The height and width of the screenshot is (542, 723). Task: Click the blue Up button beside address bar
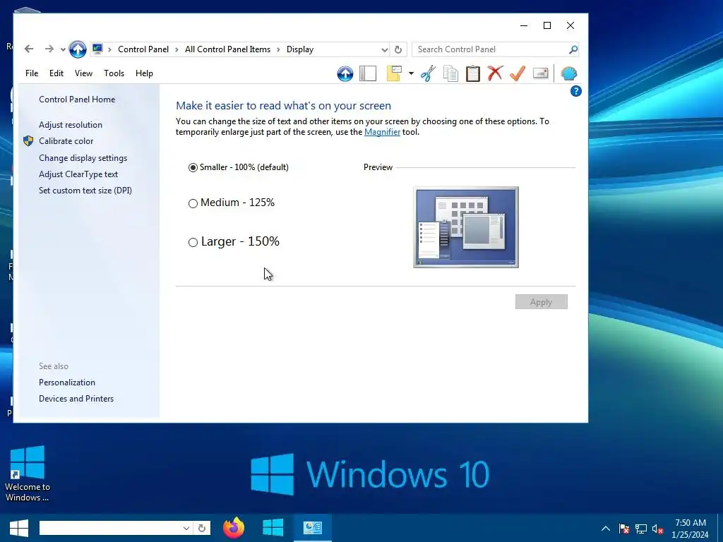78,49
